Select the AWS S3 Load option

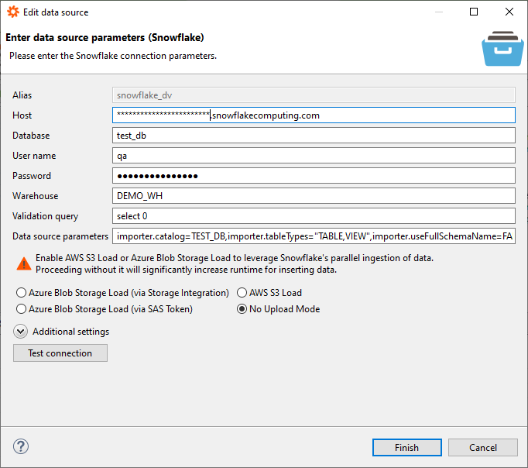242,293
